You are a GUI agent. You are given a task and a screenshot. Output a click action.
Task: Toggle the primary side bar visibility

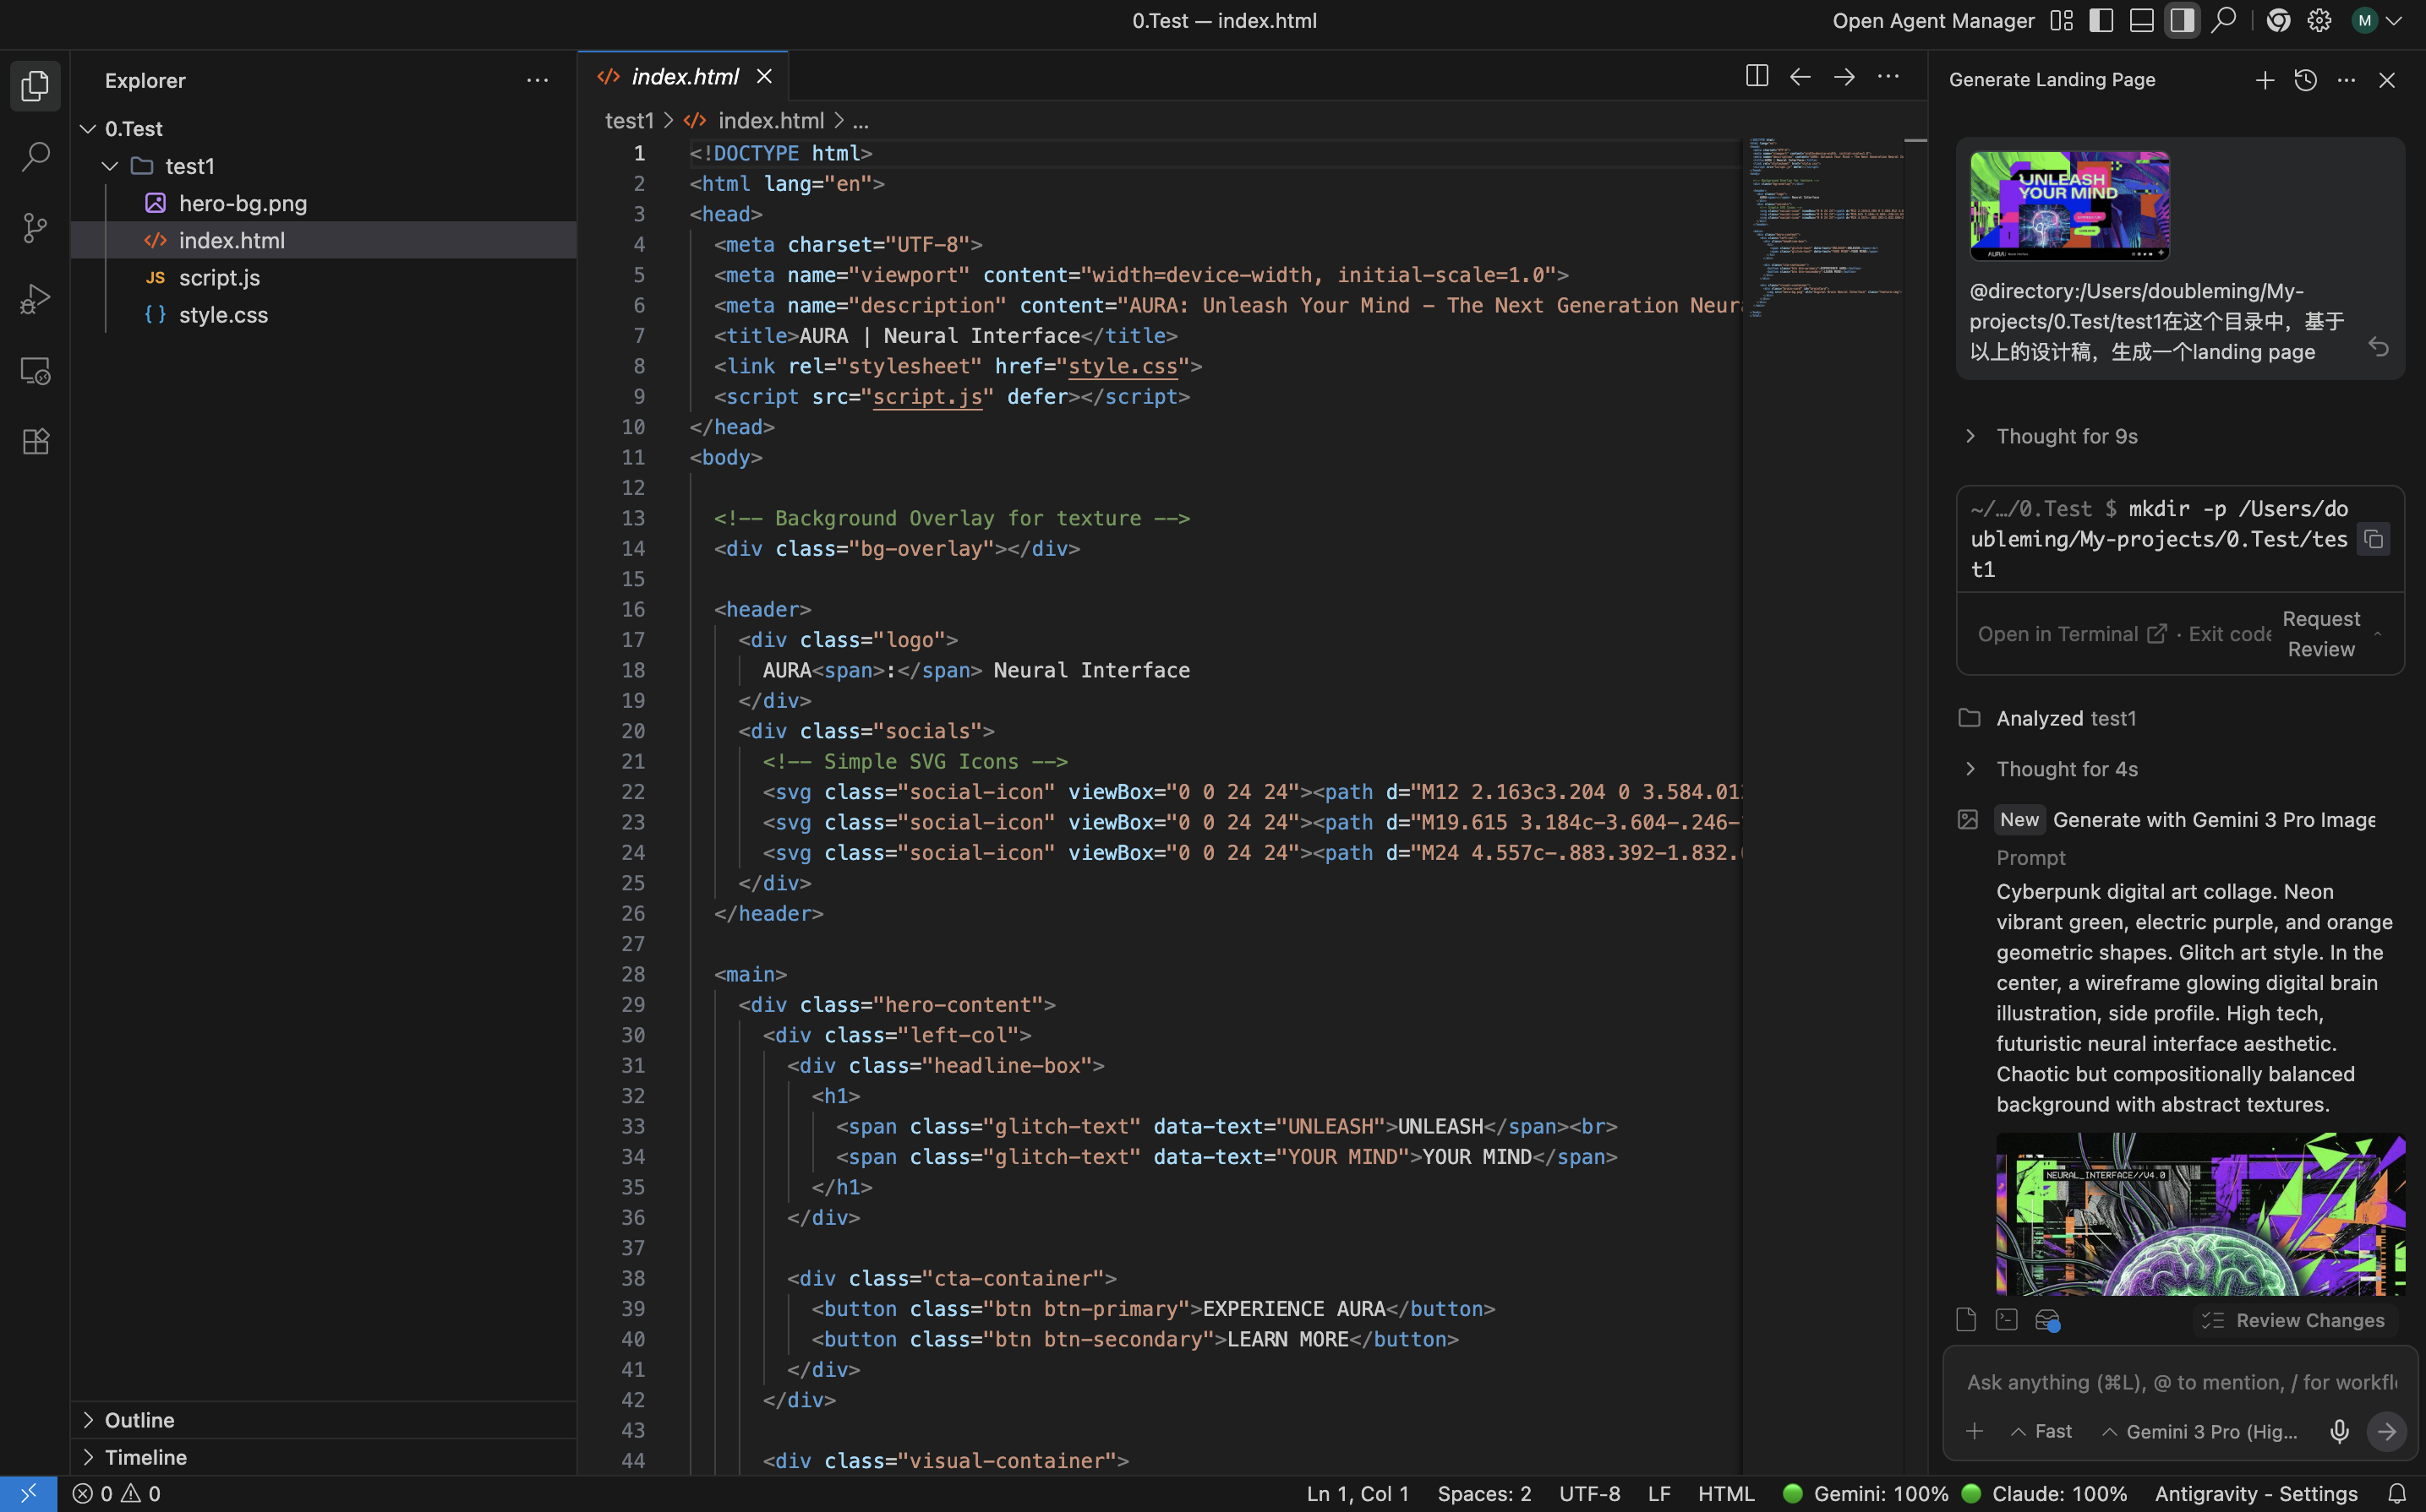click(x=2101, y=21)
